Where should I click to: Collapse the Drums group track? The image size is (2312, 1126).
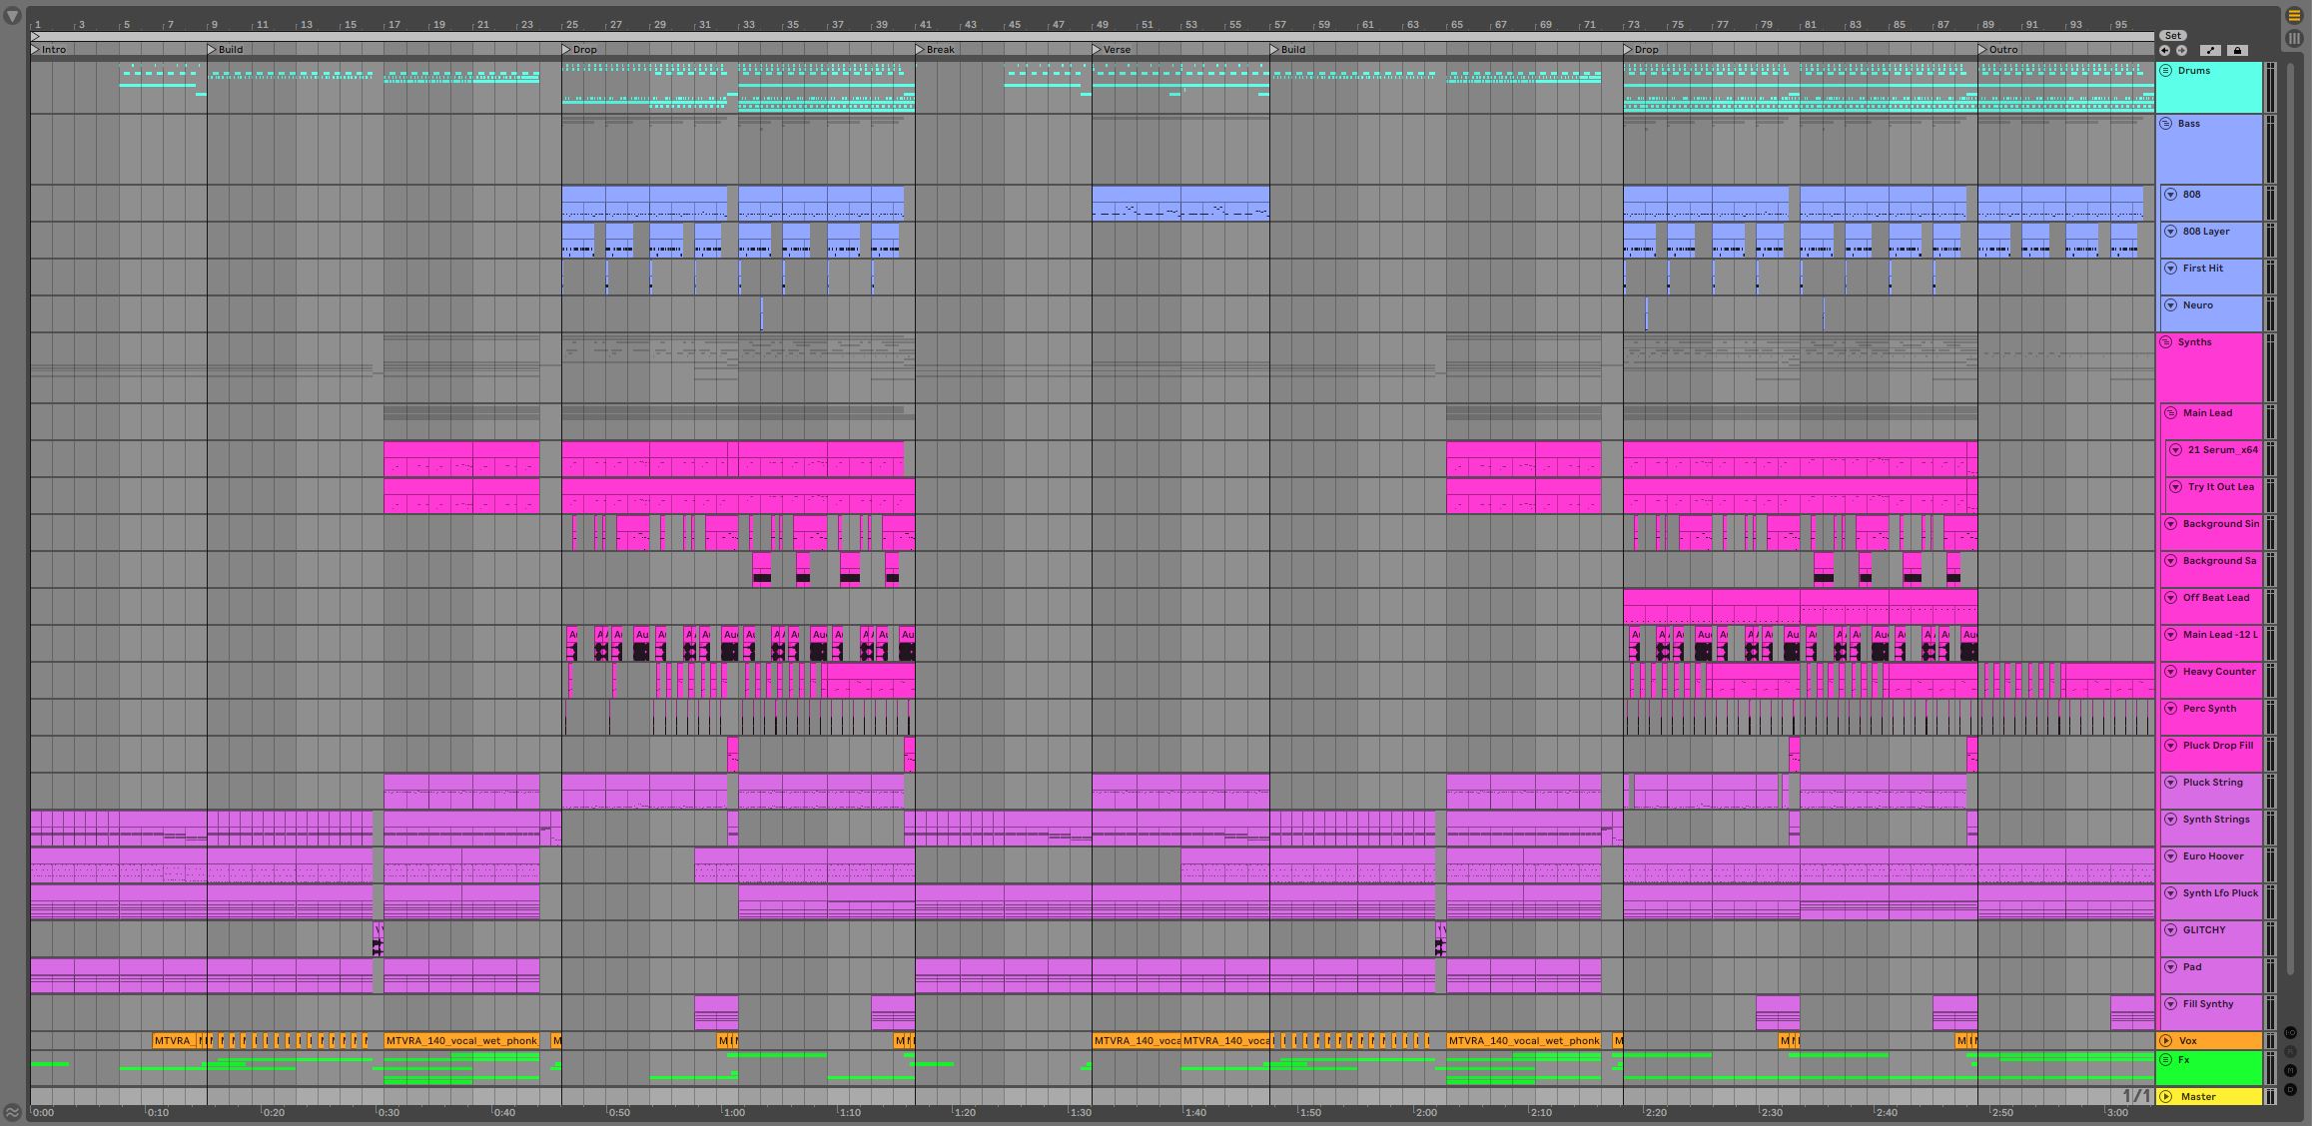pyautogui.click(x=2166, y=71)
